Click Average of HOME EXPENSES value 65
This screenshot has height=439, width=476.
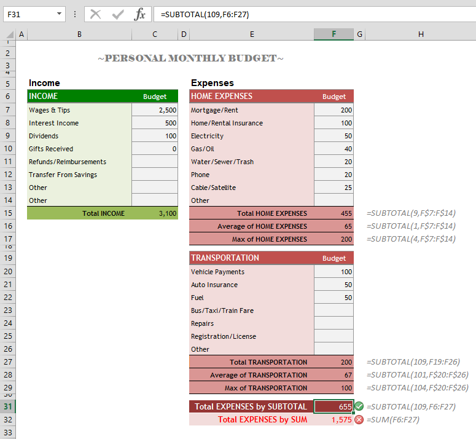[x=334, y=226]
